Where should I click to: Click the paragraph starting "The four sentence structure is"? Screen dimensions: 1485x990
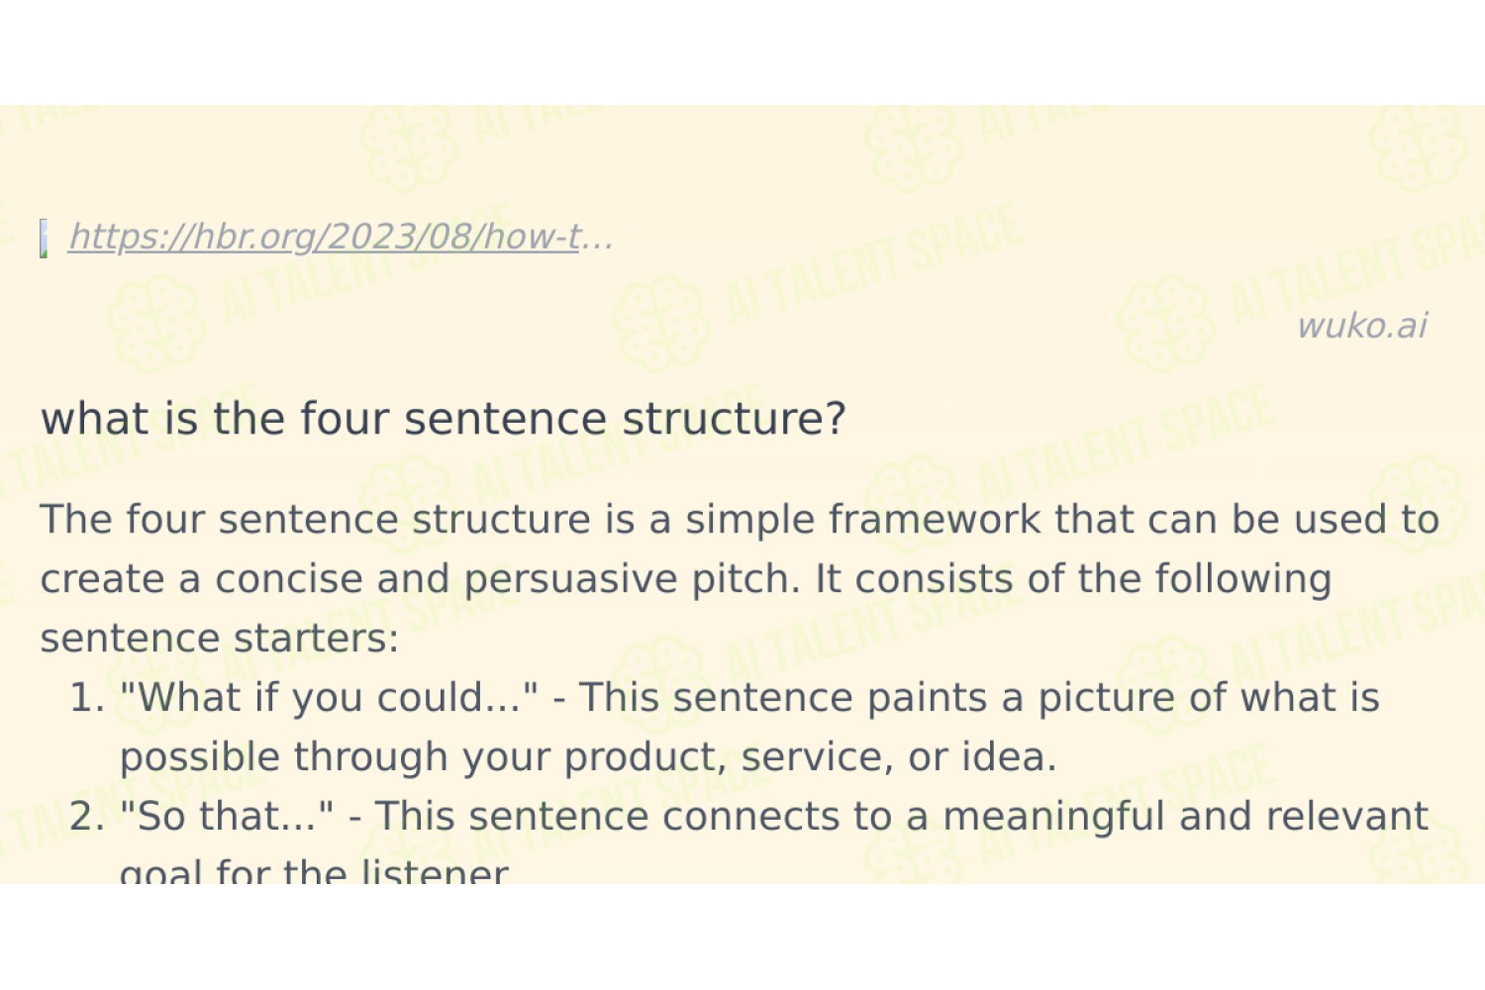tap(740, 578)
